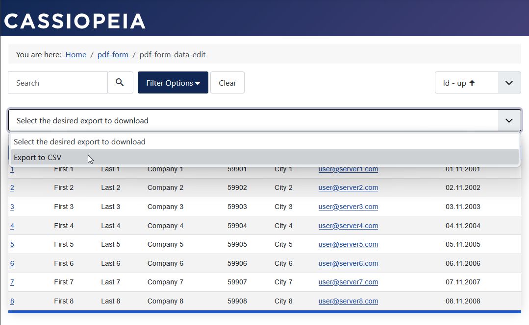Click the chevron beside the Id sort field
The width and height of the screenshot is (529, 325).
[x=509, y=82]
